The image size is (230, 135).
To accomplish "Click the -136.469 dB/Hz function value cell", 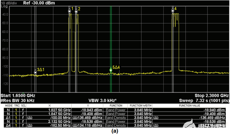I will click(x=212, y=117).
